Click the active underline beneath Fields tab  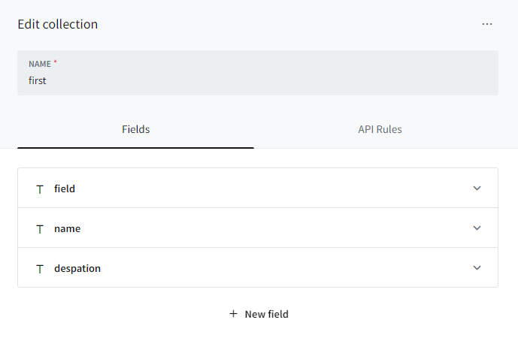tap(136, 147)
